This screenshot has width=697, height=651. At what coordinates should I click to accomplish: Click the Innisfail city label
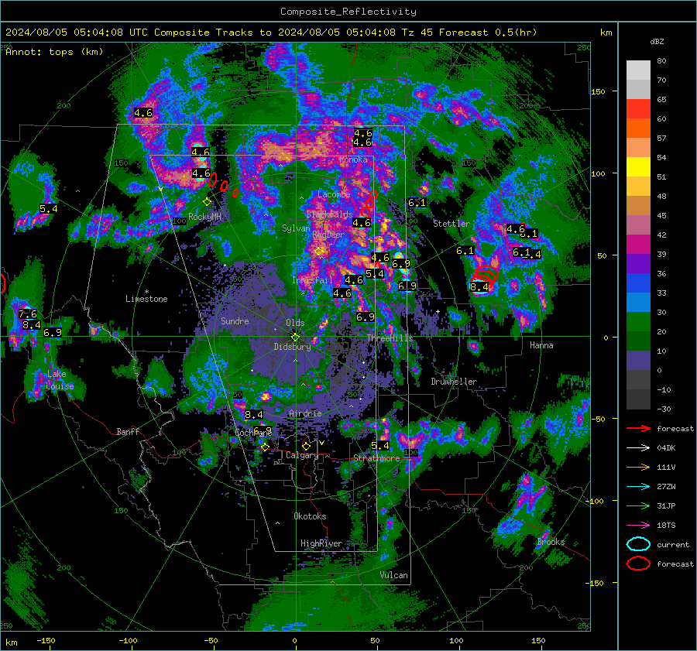point(312,280)
